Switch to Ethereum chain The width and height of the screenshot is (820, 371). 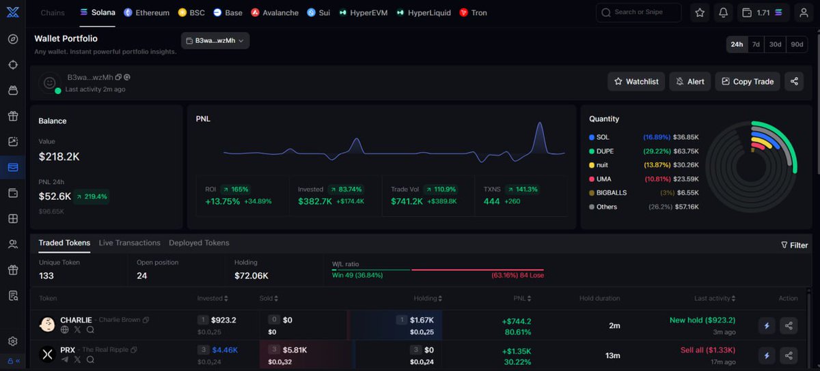coord(146,12)
